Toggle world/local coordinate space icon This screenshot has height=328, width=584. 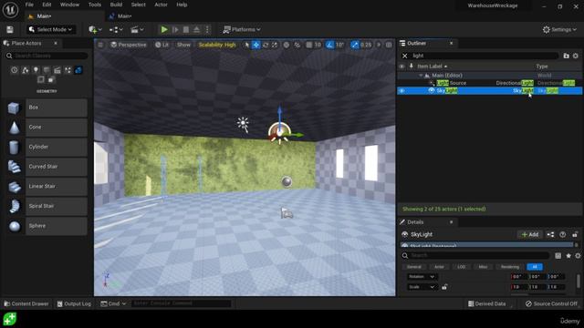[x=286, y=45]
